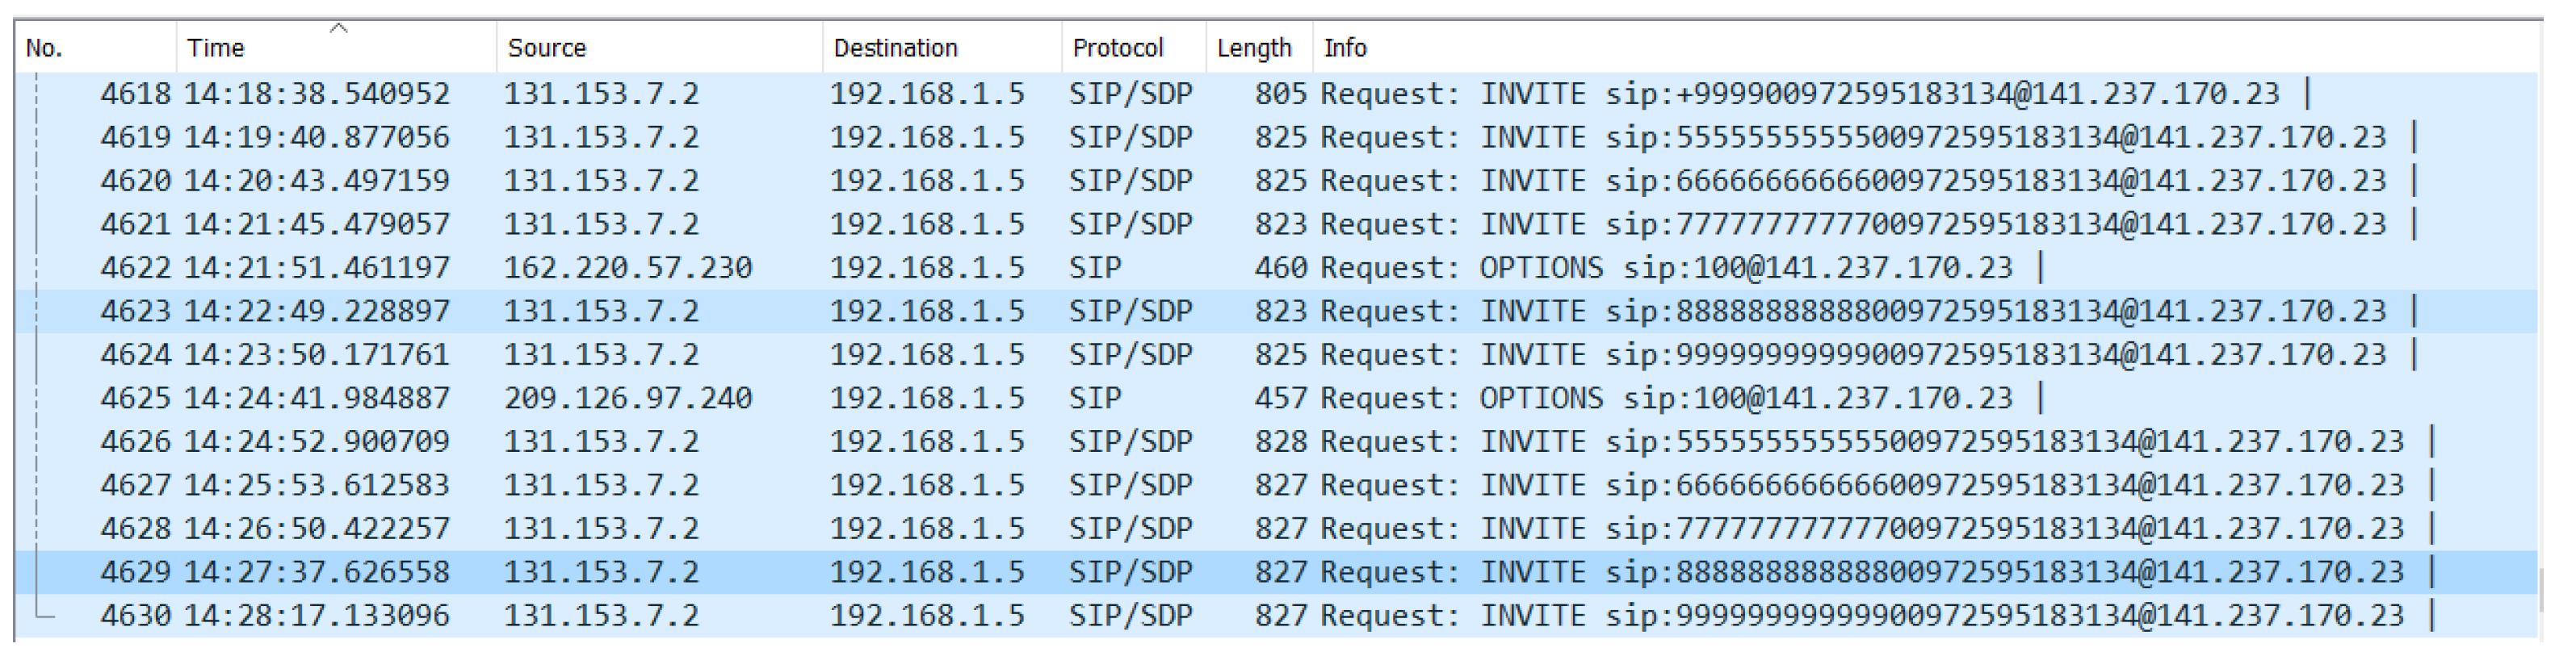
Task: Sort by the Source column header
Action: click(547, 48)
